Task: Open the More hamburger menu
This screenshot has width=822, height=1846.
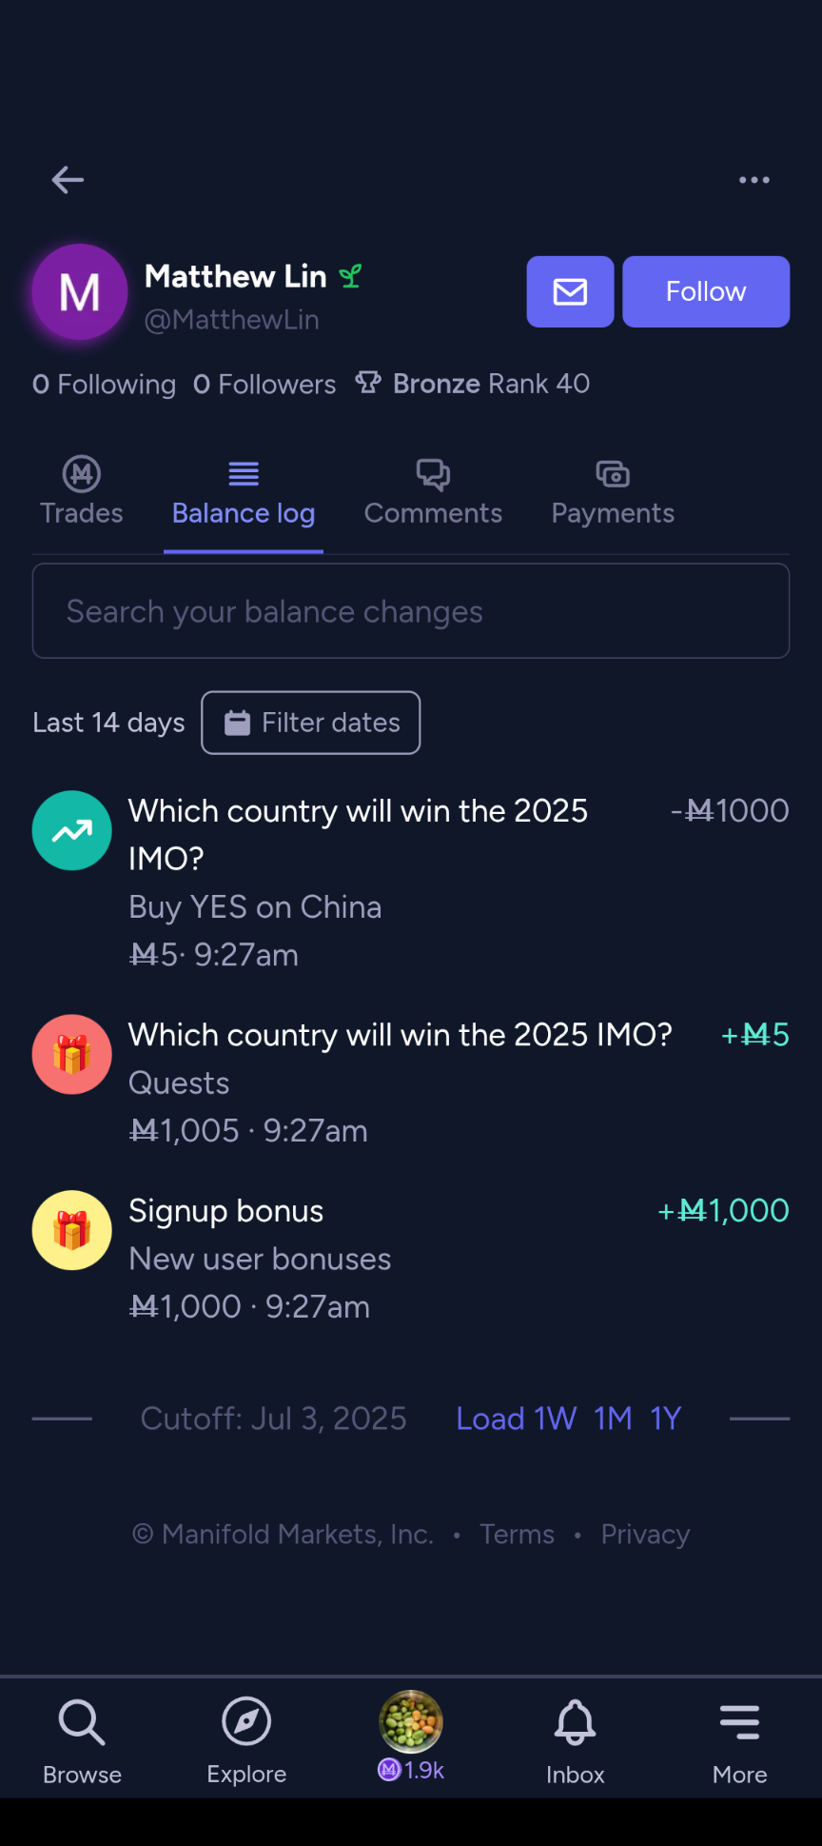Action: (740, 1739)
